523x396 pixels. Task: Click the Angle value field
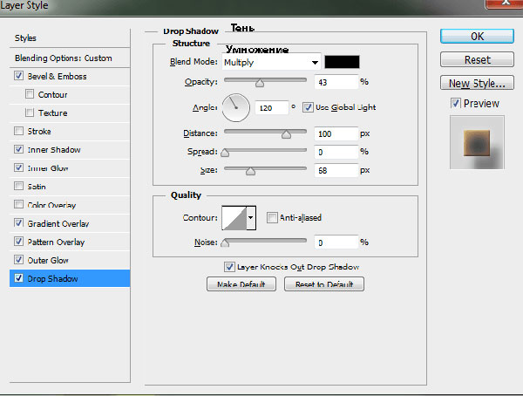click(x=271, y=108)
